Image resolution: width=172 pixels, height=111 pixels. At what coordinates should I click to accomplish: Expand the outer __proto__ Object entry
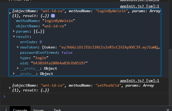[x=14, y=74]
